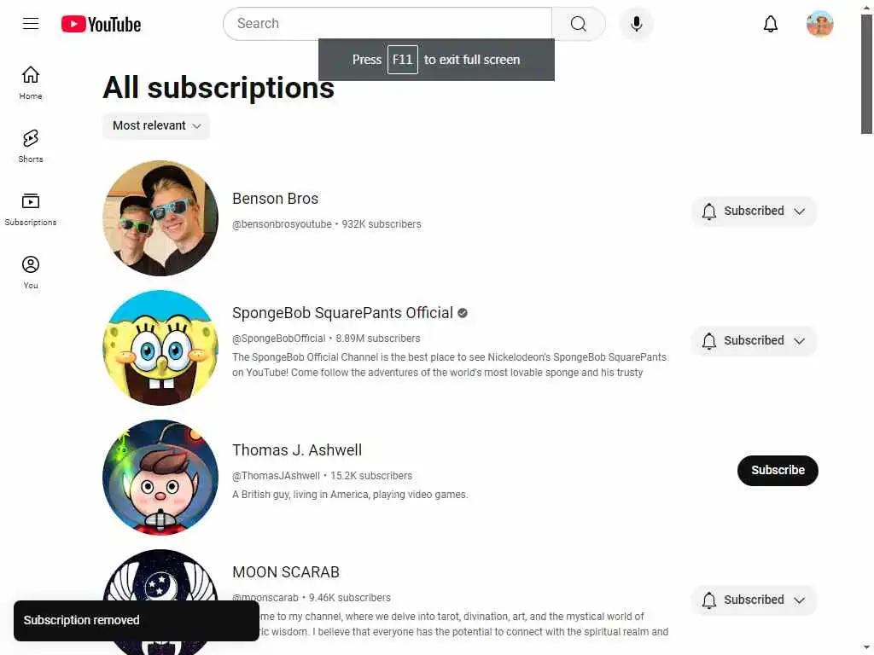Select Subscriptions in the sidebar

[x=31, y=209]
